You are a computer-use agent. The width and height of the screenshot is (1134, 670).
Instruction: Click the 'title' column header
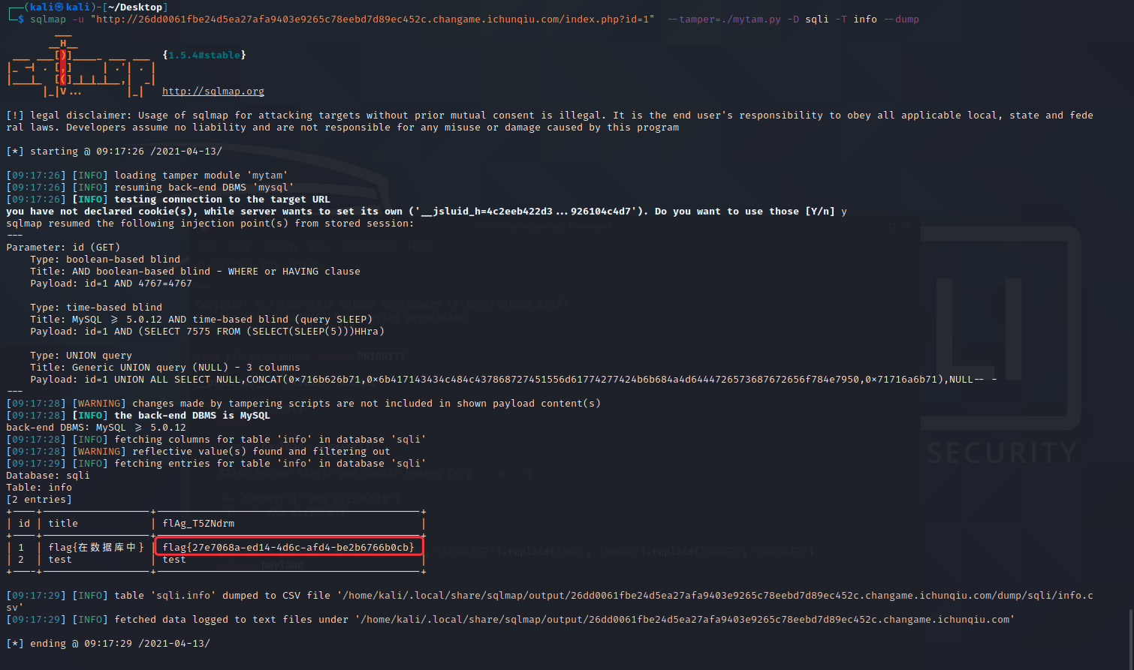tap(63, 524)
